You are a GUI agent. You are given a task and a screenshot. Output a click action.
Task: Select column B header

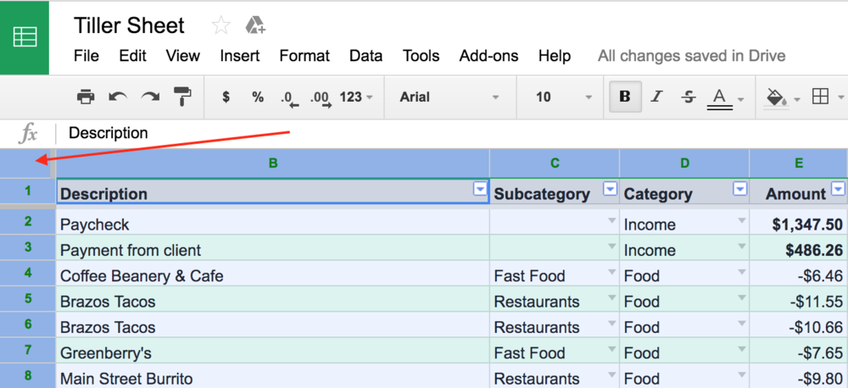click(x=273, y=164)
